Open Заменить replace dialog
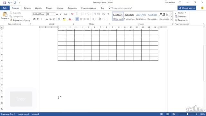The width and height of the screenshot is (206, 116). (x=181, y=16)
